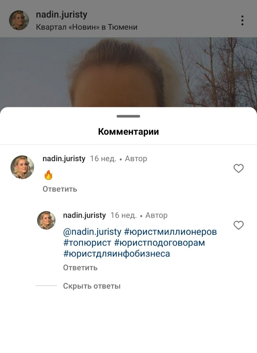Open hashtag #топюрист
The image size is (257, 353).
(x=87, y=243)
